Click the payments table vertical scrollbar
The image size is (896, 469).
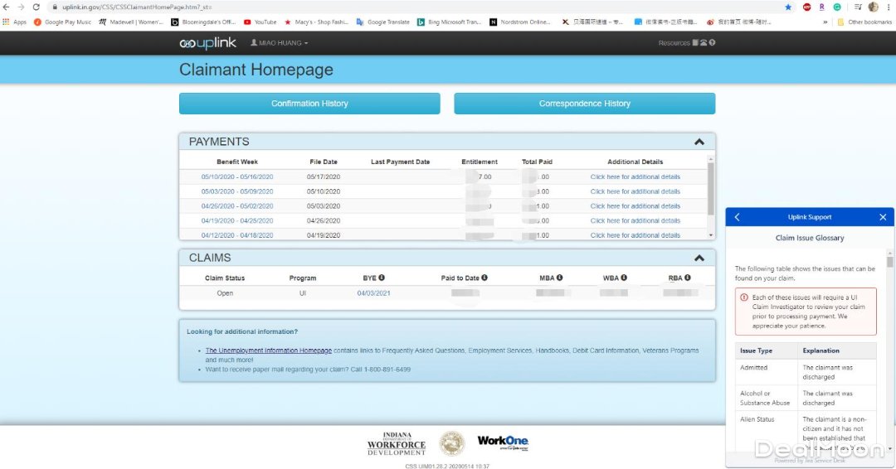[x=710, y=186]
